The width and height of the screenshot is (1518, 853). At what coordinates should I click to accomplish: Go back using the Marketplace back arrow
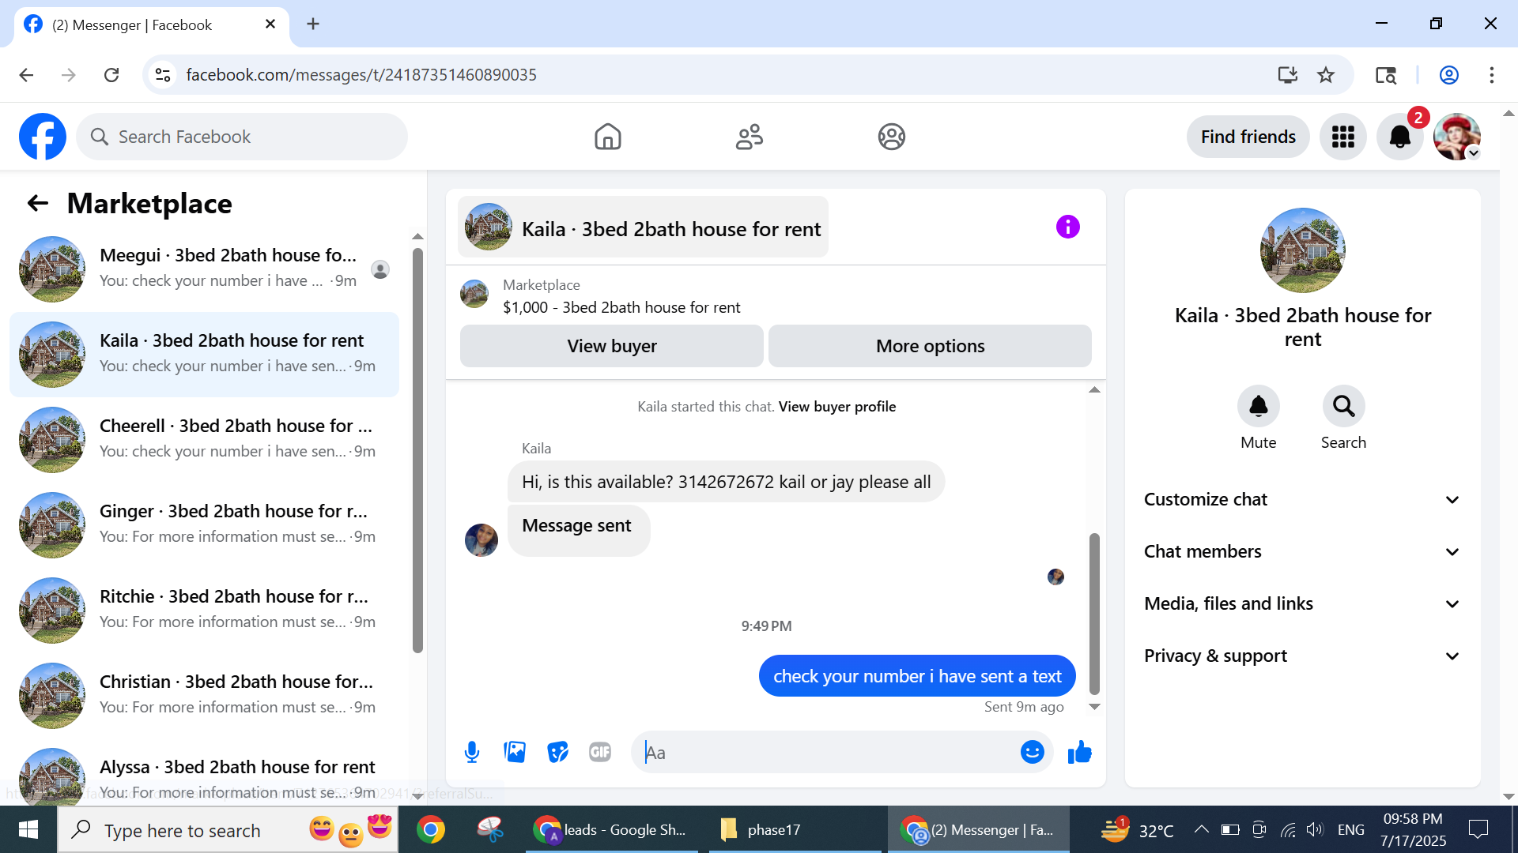point(38,204)
